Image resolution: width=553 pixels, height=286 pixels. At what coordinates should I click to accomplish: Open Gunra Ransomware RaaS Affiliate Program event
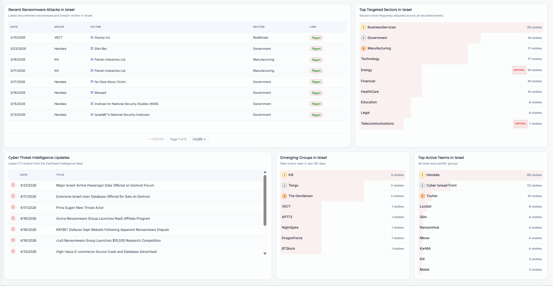[x=103, y=218]
